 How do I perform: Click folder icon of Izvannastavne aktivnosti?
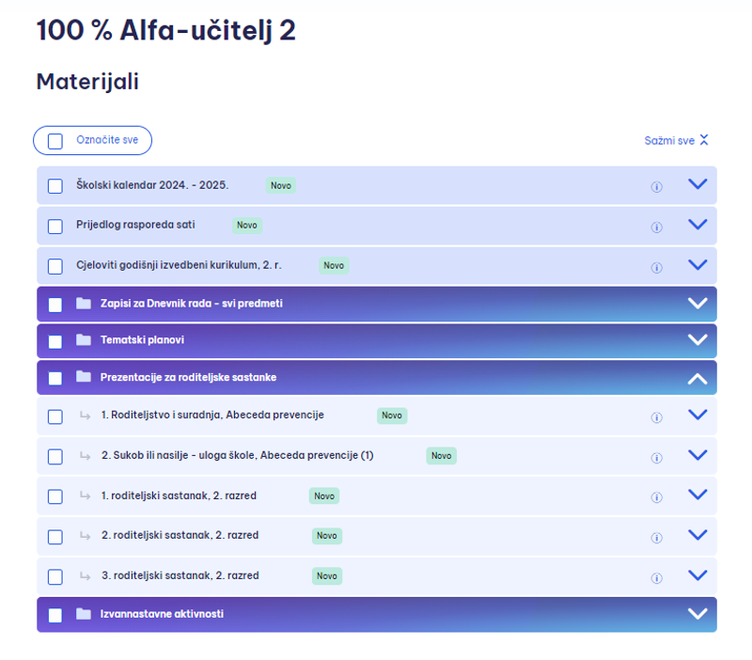click(84, 614)
